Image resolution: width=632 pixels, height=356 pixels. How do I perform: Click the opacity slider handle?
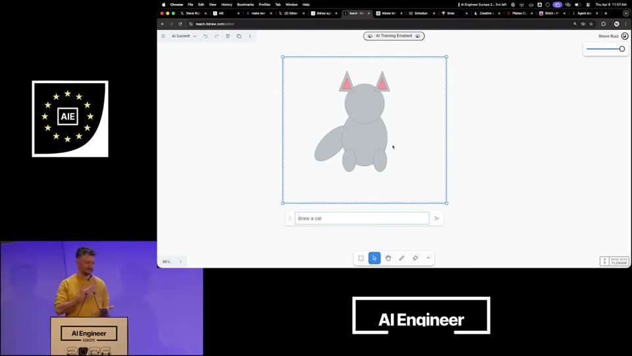(x=622, y=49)
